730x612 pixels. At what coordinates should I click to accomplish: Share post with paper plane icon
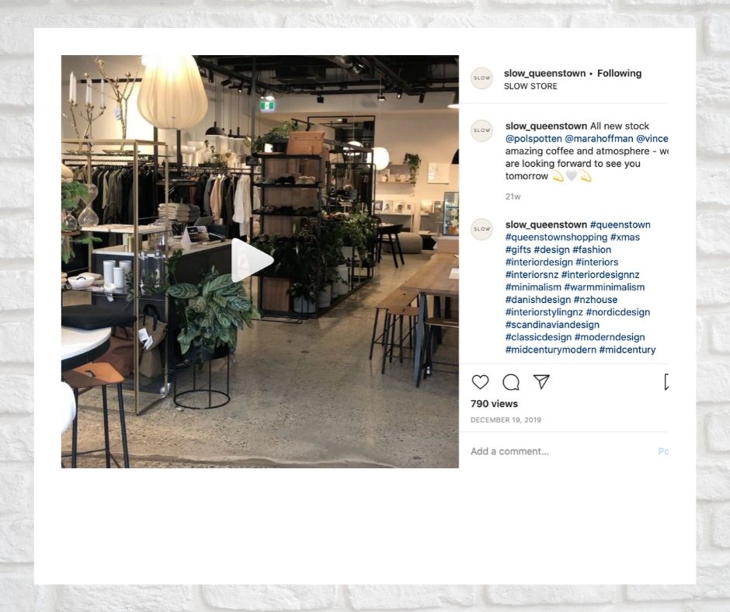click(x=541, y=381)
